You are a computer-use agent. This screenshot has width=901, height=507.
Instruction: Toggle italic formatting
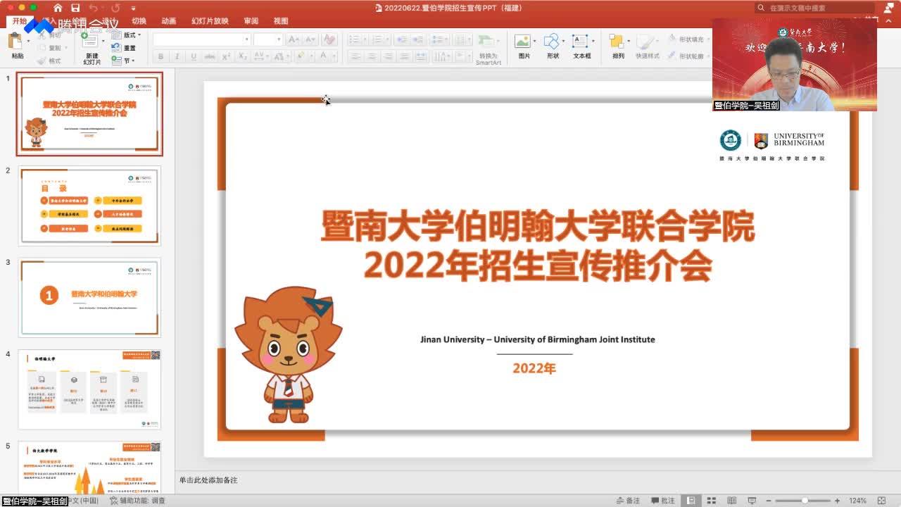177,56
